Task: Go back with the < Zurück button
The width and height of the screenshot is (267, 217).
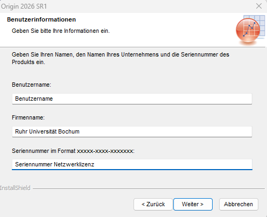Action: tap(153, 204)
